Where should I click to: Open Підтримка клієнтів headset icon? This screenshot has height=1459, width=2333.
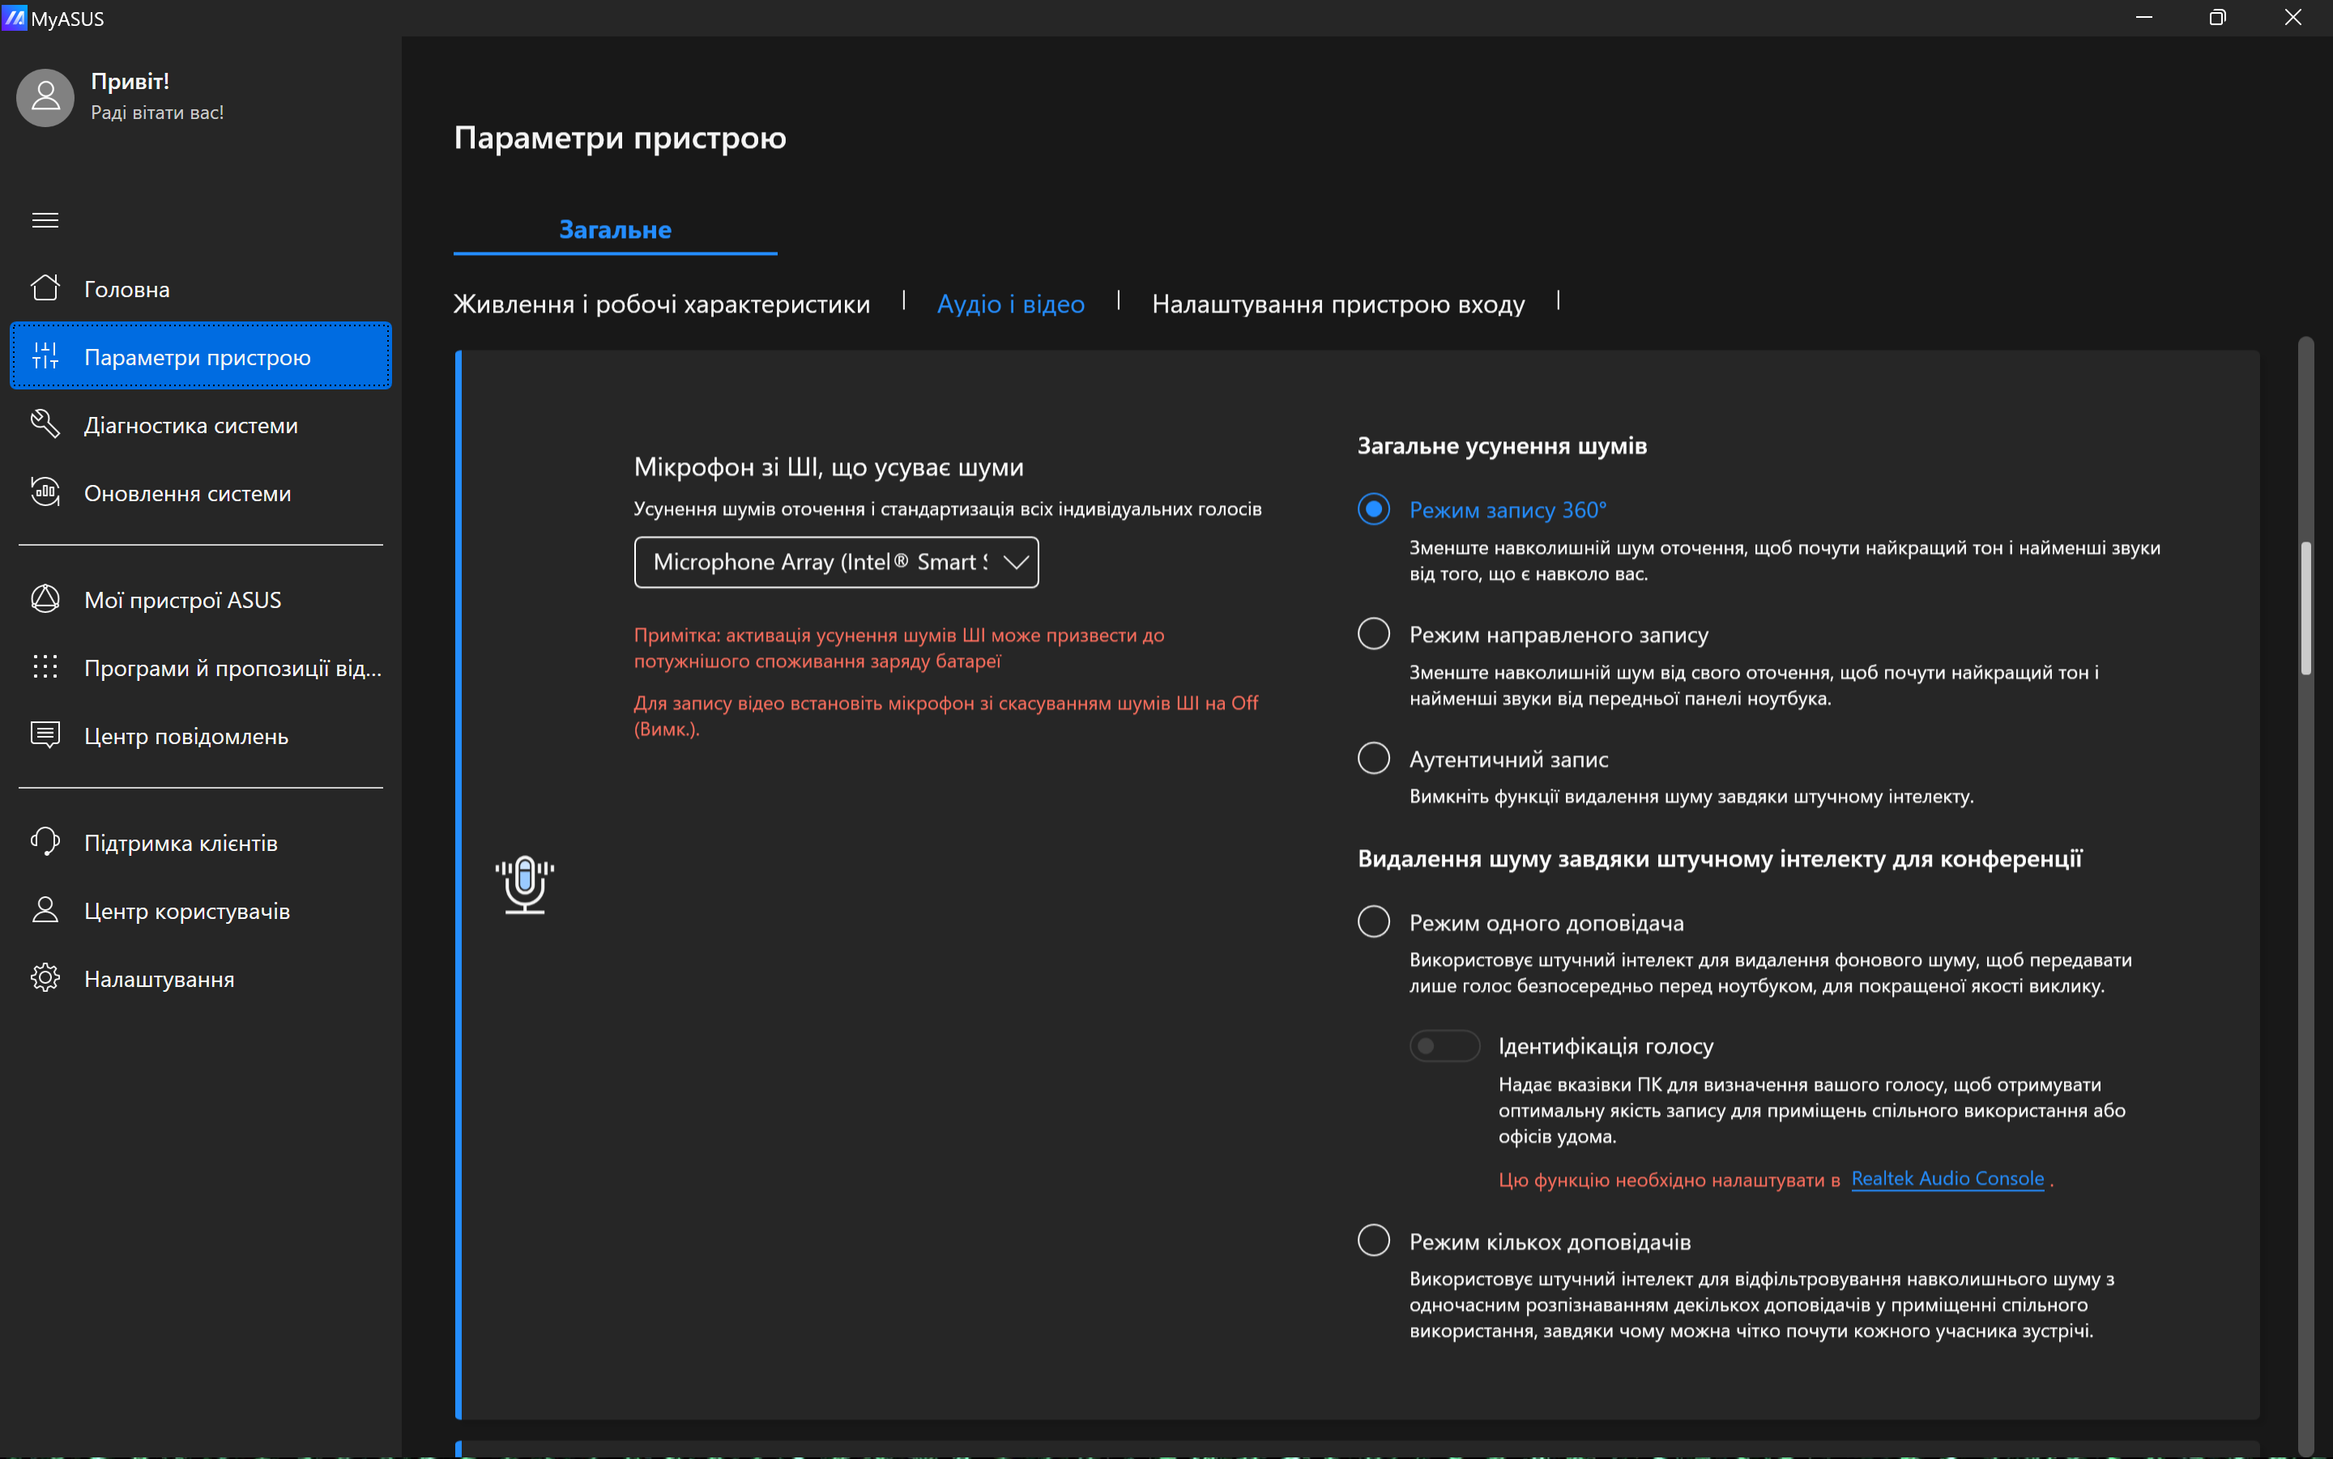click(x=45, y=841)
